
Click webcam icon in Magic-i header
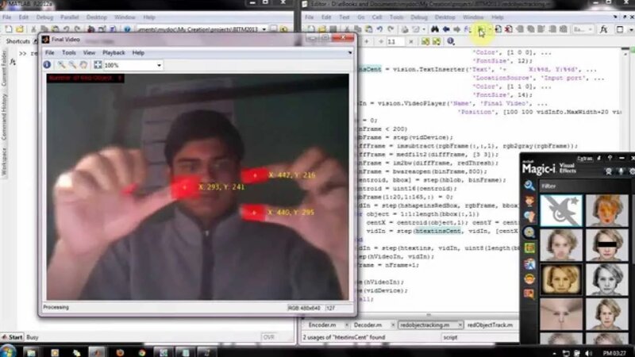[608, 171]
